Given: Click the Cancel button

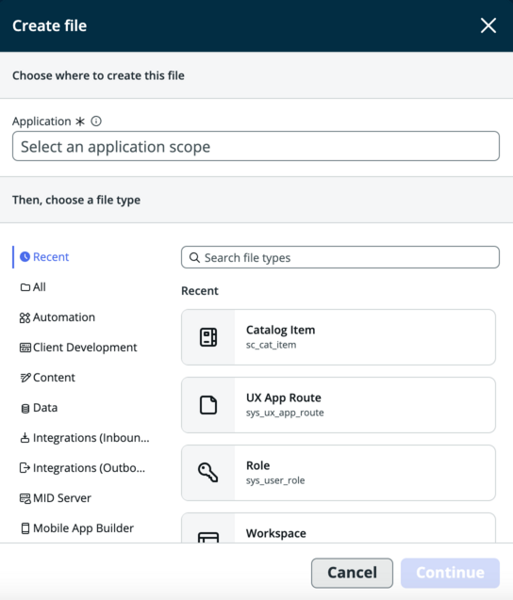Looking at the screenshot, I should pos(352,573).
